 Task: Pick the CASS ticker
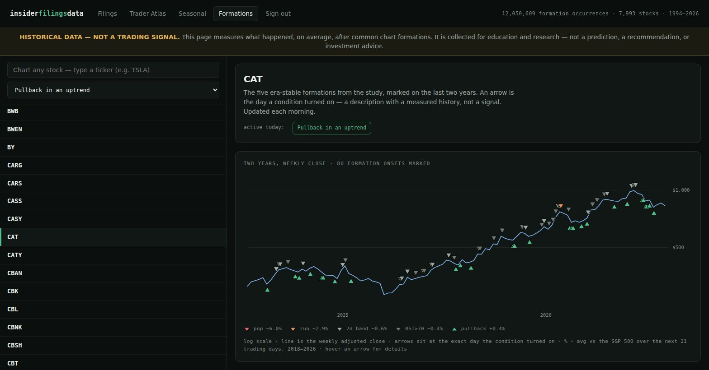tap(113, 201)
